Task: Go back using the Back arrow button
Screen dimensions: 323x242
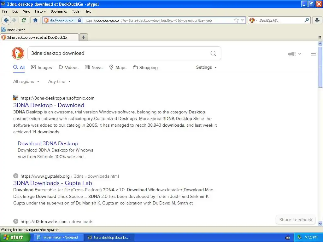Action: [6, 20]
